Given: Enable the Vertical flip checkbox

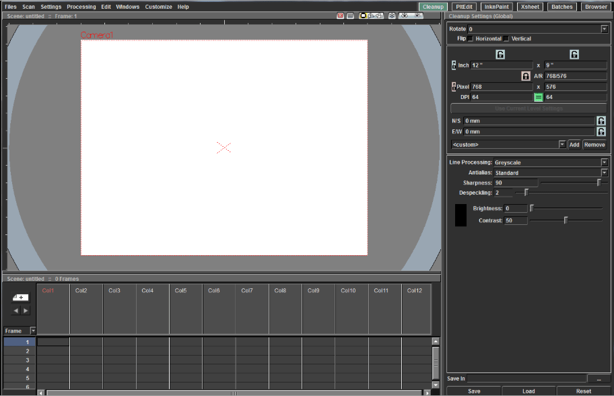Looking at the screenshot, I should (x=506, y=39).
